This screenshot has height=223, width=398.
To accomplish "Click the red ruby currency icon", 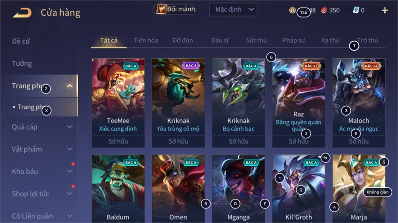I will pyautogui.click(x=324, y=10).
